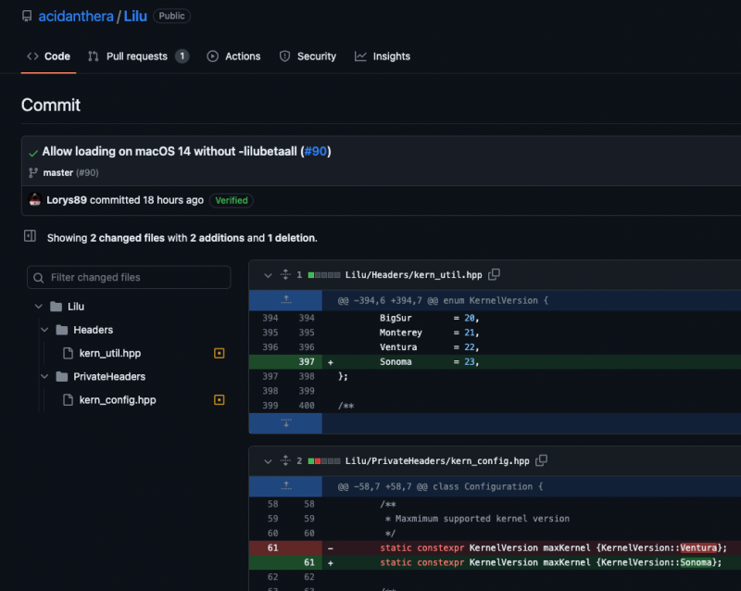Click deleted line number 61 with Ventura
741x591 pixels.
click(x=272, y=548)
